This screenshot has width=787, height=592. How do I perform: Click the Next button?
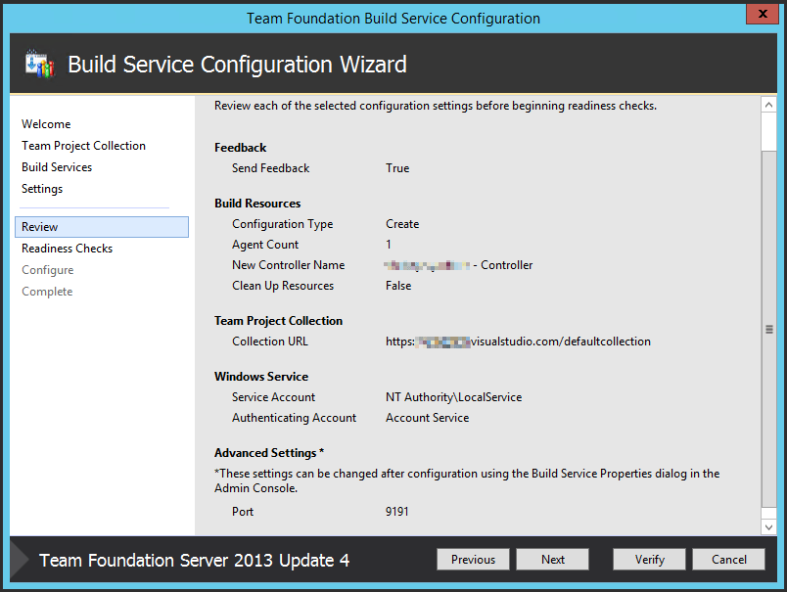[x=553, y=559]
